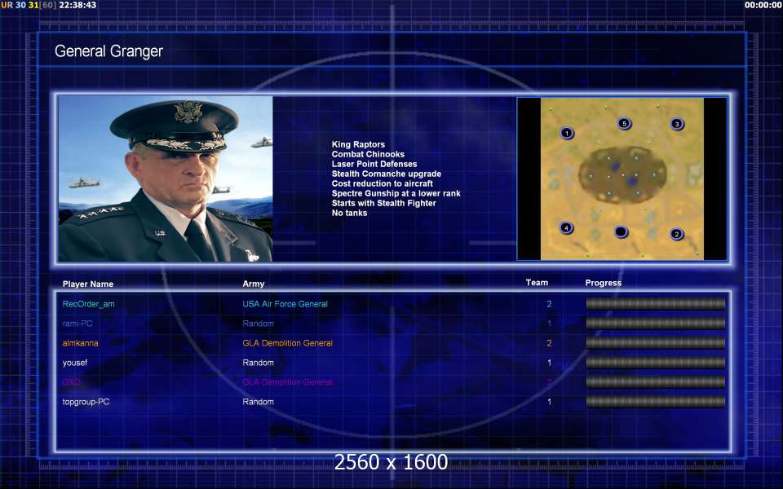Click the dark oval center of minimap
783x489 pixels.
622,174
